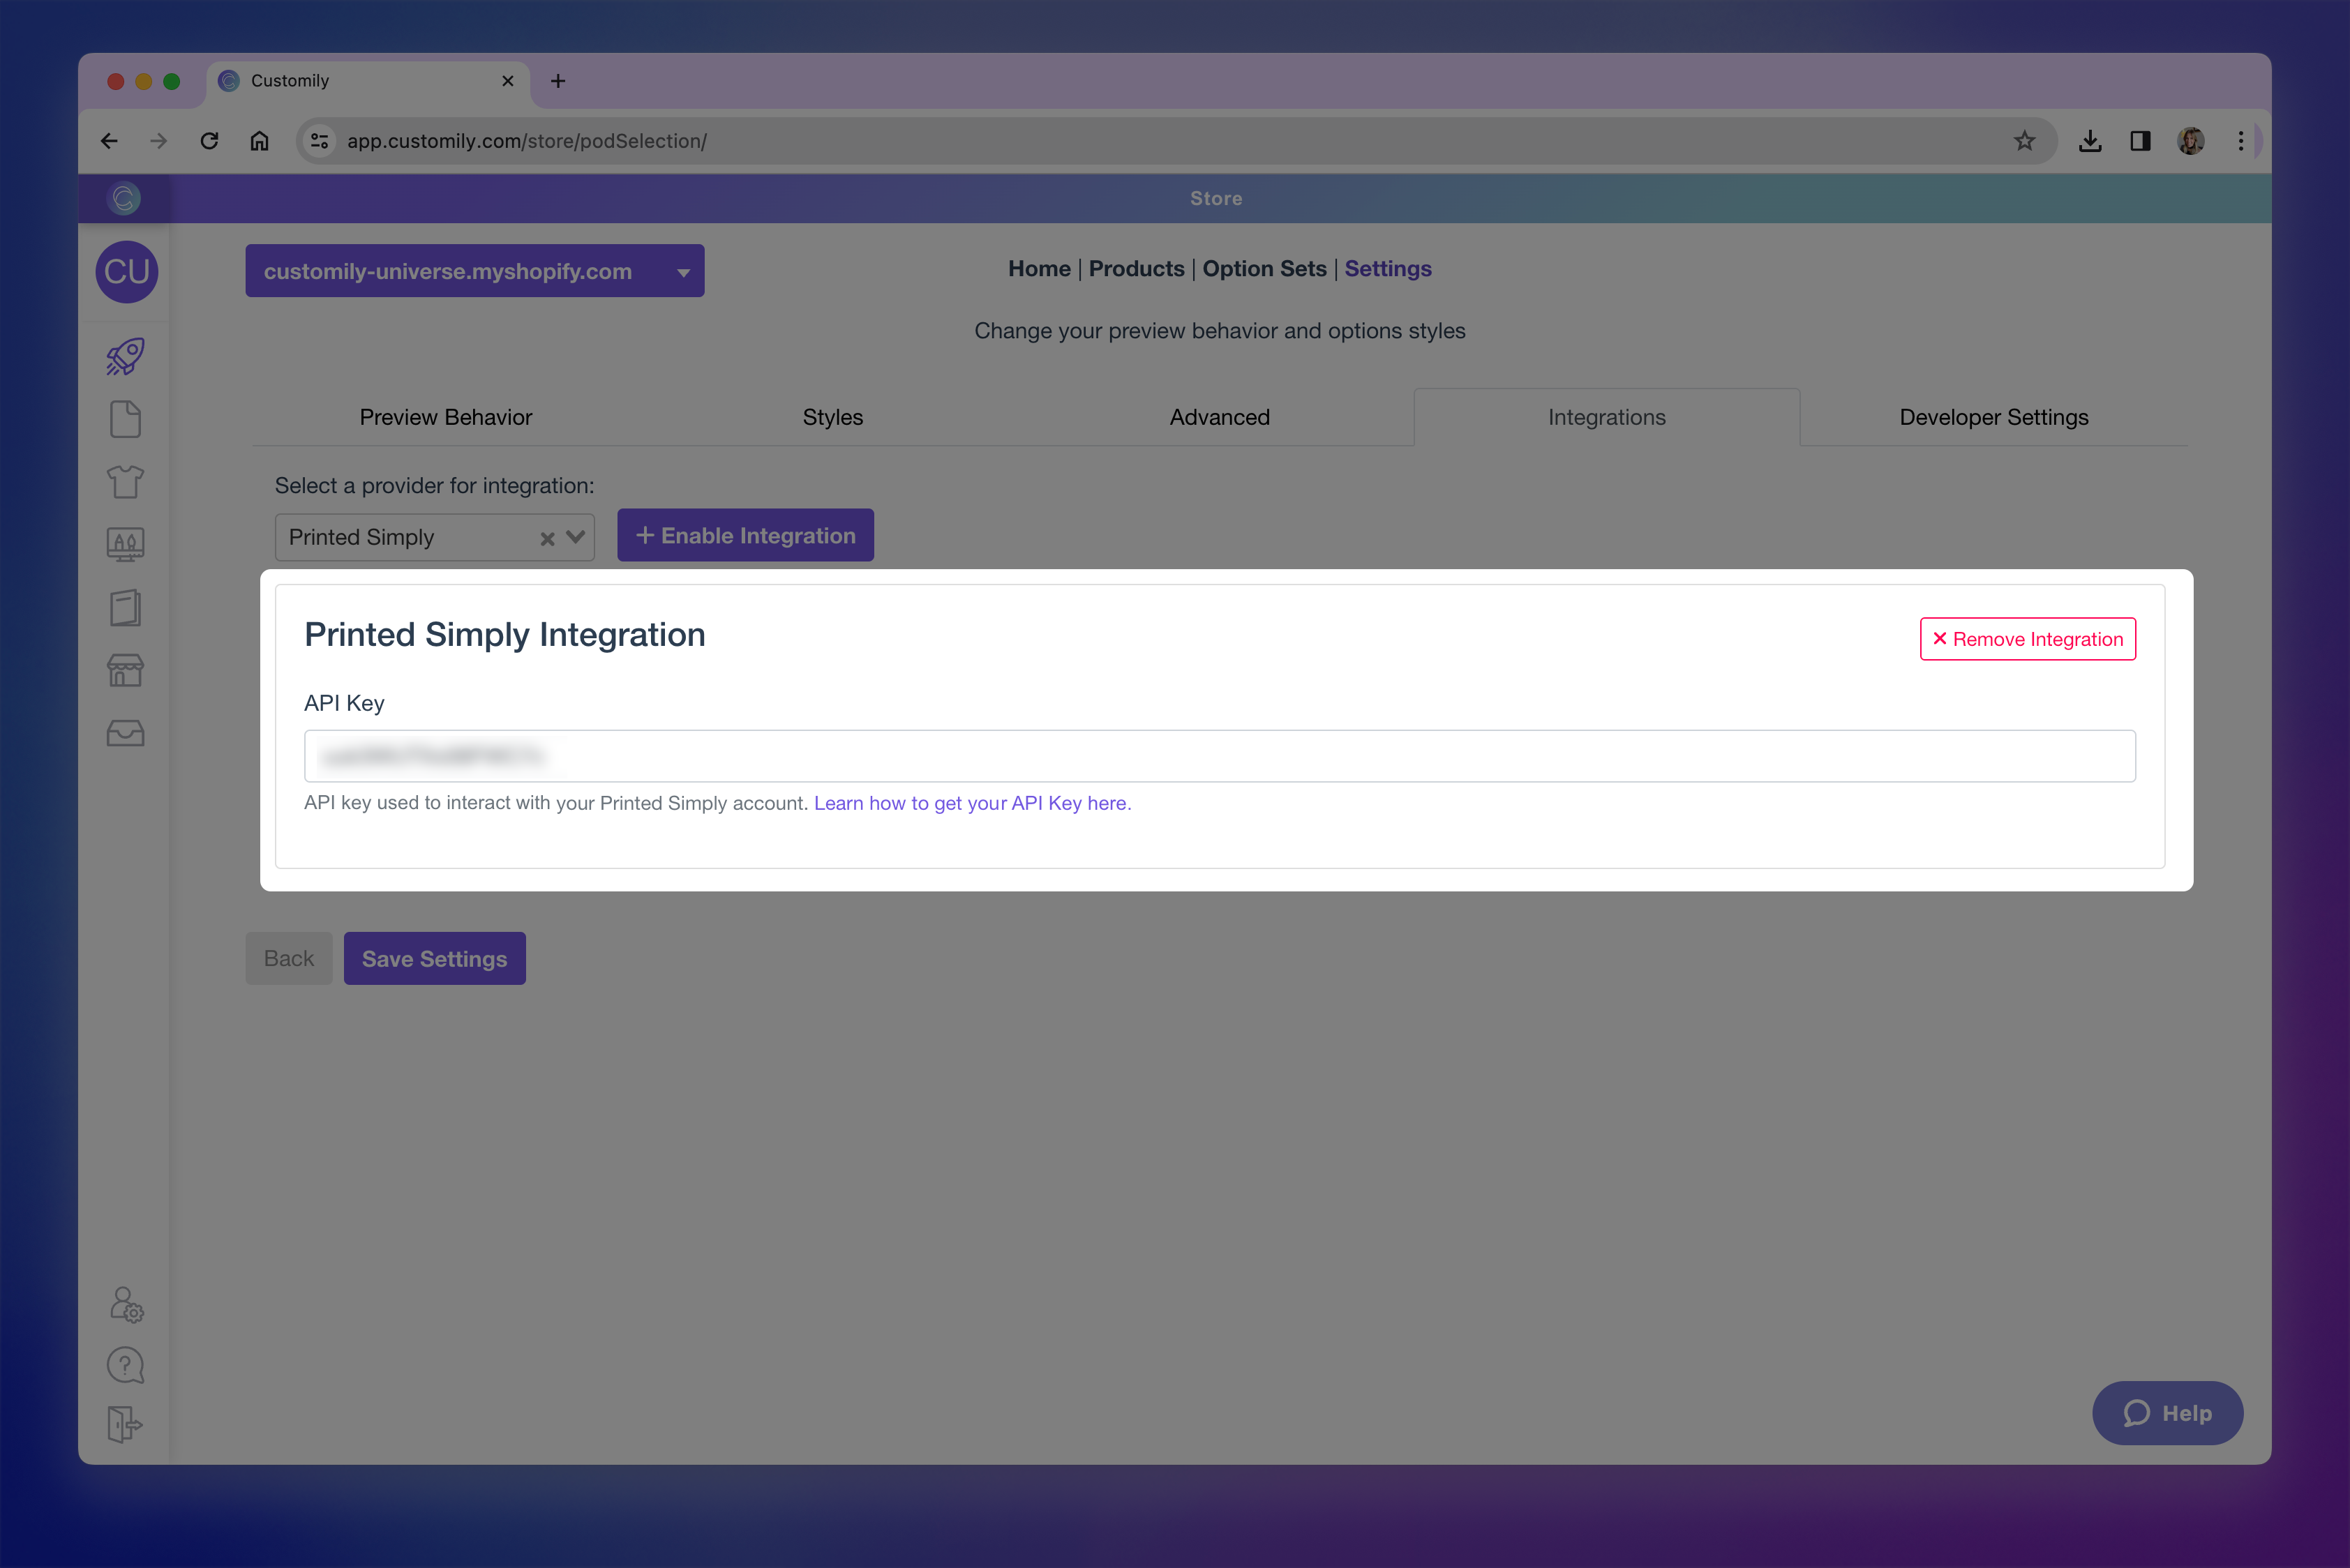Open the Learn how to get your API Key link

point(971,802)
